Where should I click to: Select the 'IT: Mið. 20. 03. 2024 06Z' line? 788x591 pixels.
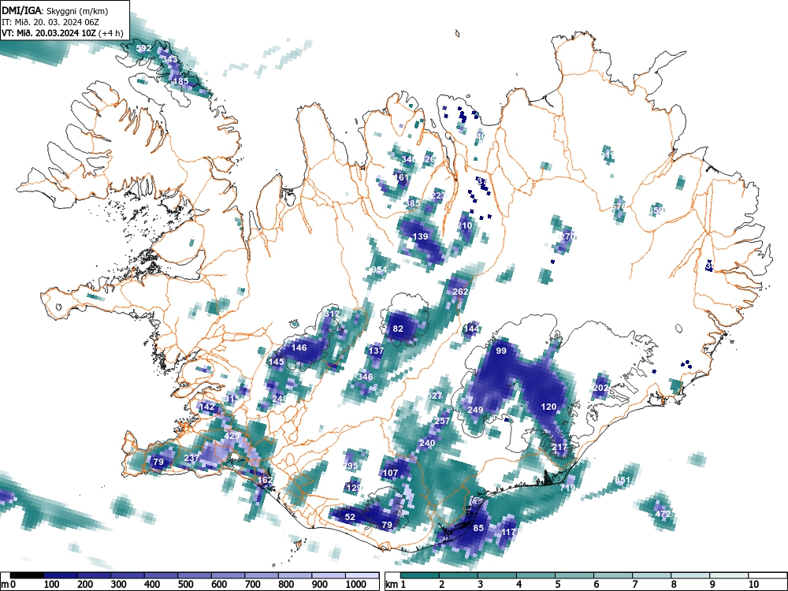click(x=50, y=22)
